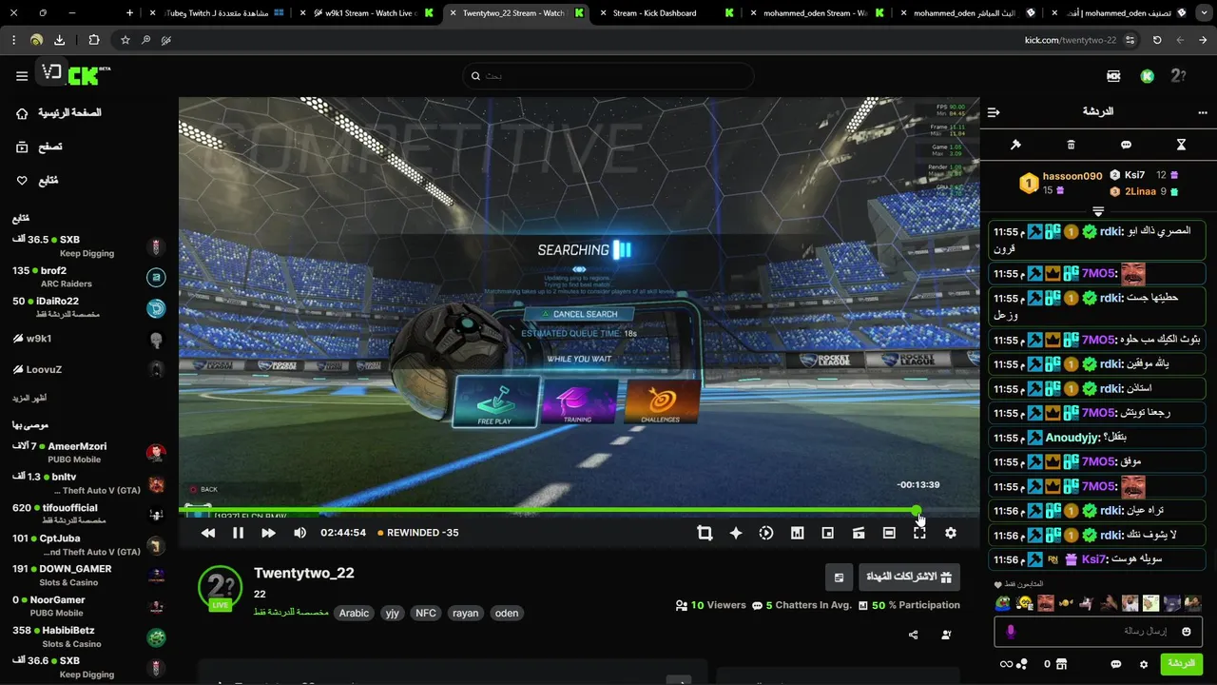Expand 'show more' under Following list

[x=30, y=398]
